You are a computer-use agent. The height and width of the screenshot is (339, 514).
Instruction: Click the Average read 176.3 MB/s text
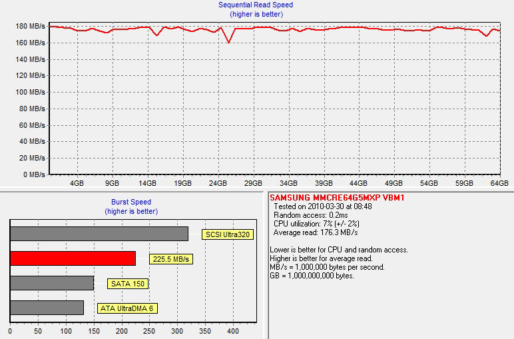(x=316, y=232)
